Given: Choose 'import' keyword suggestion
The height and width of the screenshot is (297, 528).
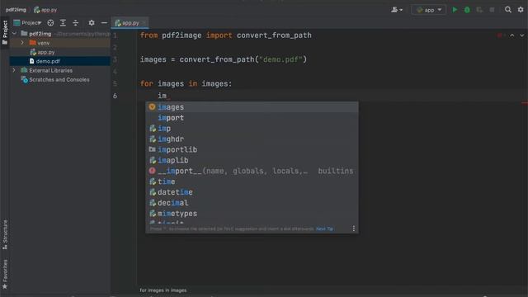Looking at the screenshot, I should (x=252, y=118).
